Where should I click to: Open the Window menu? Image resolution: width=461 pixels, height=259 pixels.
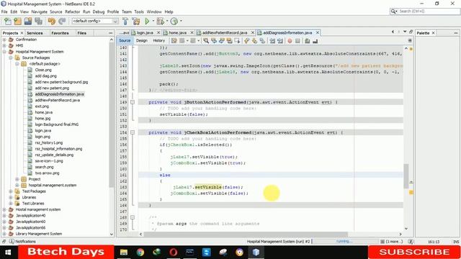tap(154, 12)
